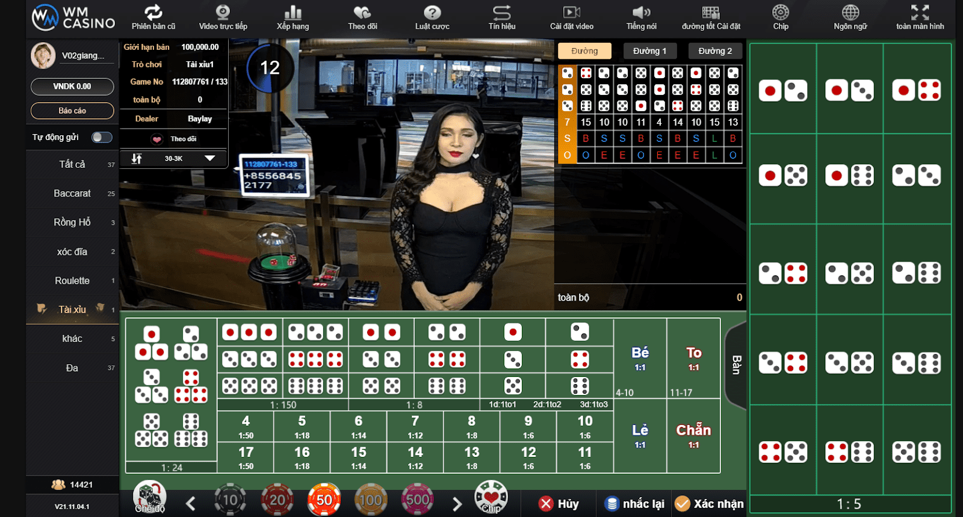The image size is (963, 517).
Task: Select Baccarat game category
Action: 72,193
